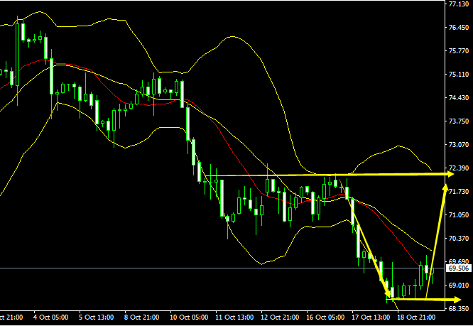Click the 5 Oct 13:00 time label
This screenshot has height=326, width=473.
tap(96, 317)
